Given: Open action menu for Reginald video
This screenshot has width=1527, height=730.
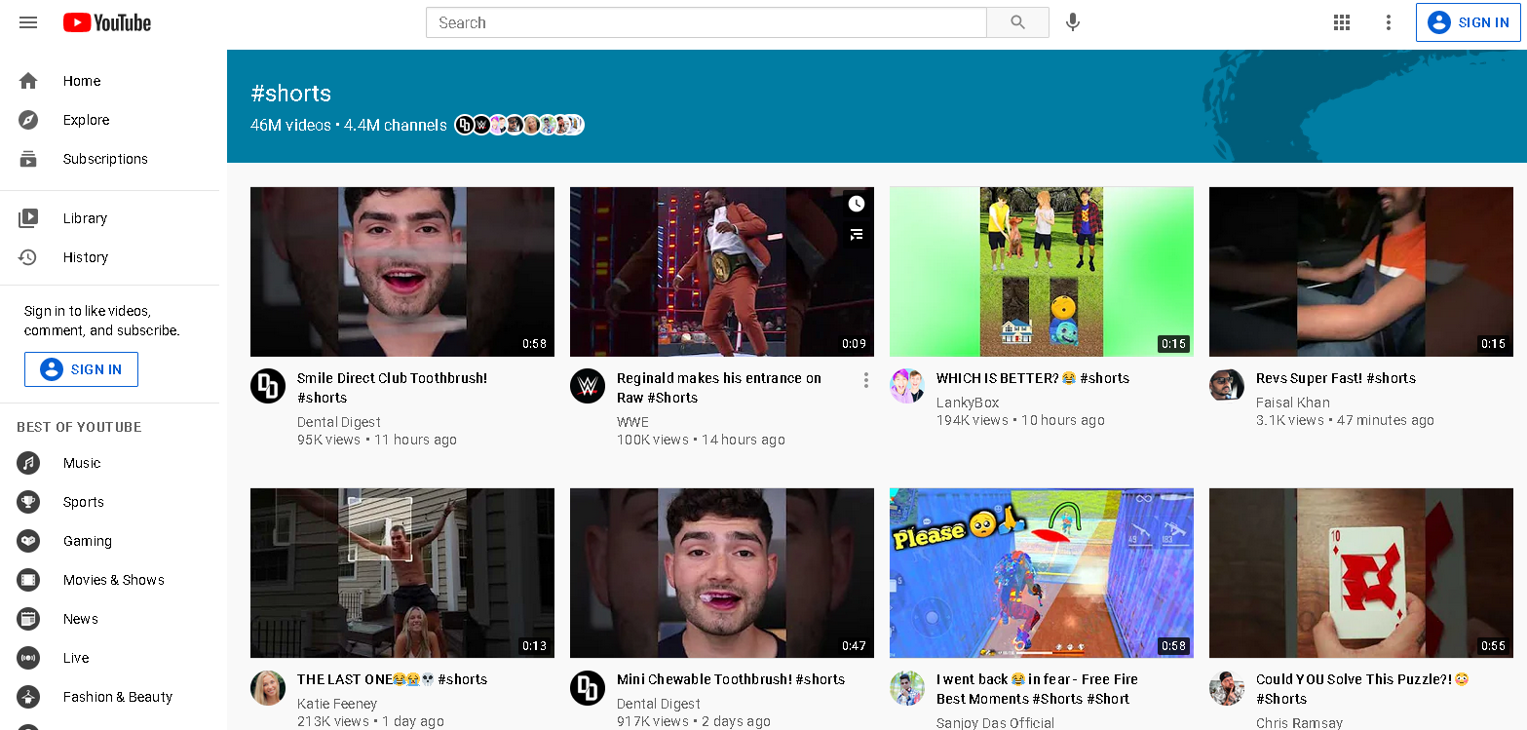Looking at the screenshot, I should [x=865, y=381].
